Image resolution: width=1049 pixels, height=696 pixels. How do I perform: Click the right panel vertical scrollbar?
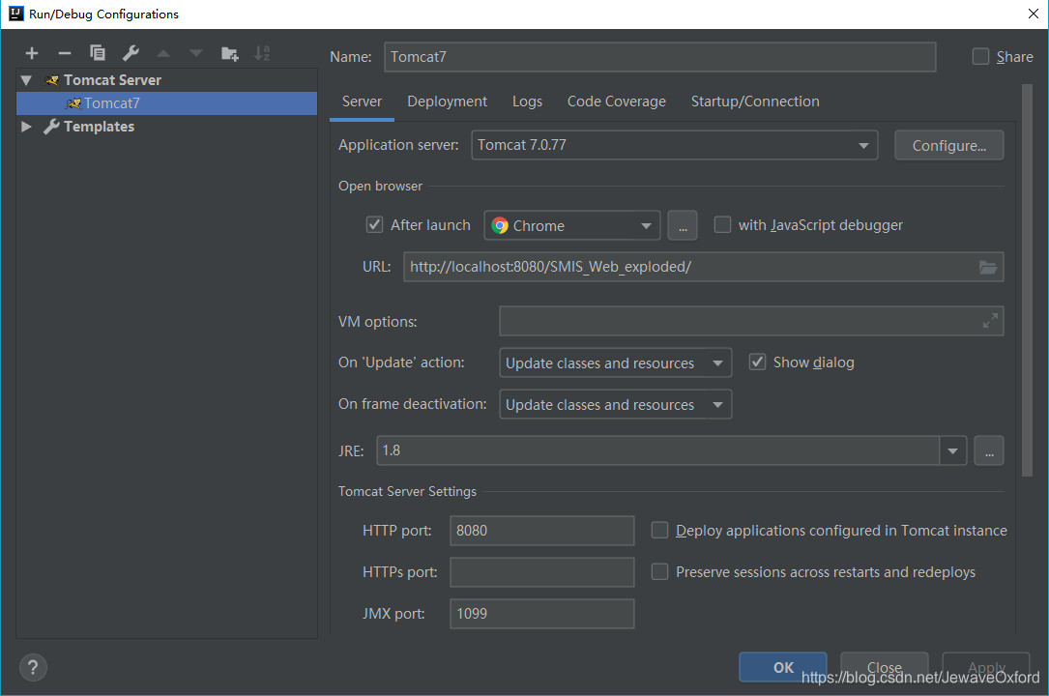coord(1027,280)
